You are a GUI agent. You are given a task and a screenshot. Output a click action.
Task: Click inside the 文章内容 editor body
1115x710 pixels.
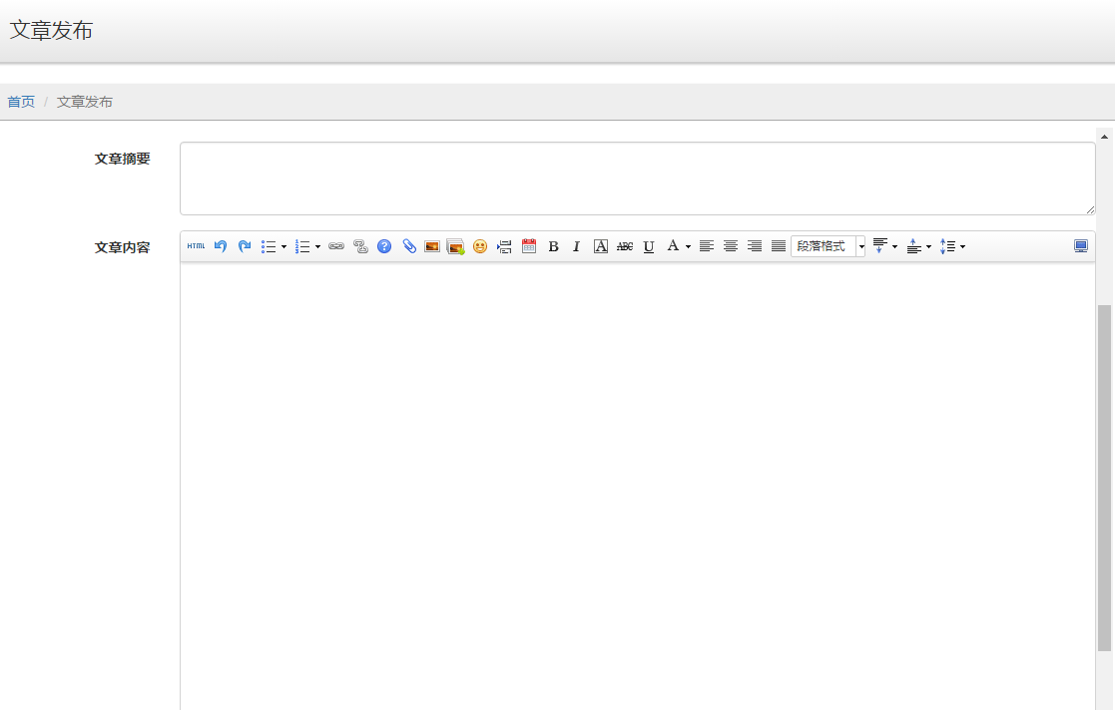[638, 486]
